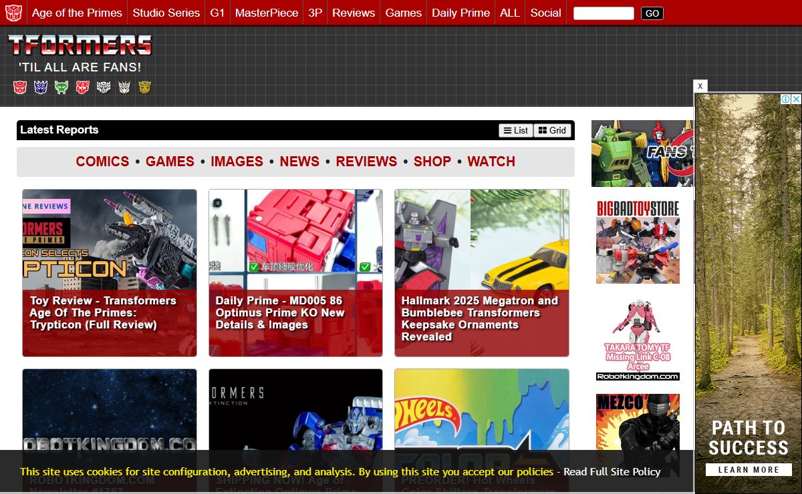Filter reports by IMAGES
The image size is (802, 494).
pos(237,162)
